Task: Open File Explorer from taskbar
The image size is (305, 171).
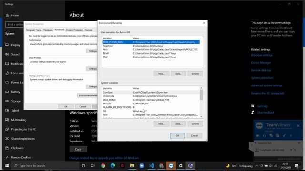Action: (x=132, y=166)
